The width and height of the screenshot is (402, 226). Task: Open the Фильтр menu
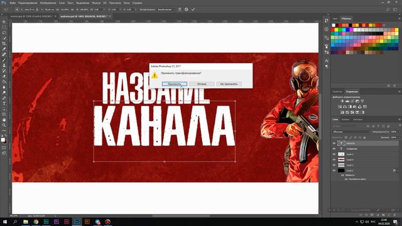(96, 3)
